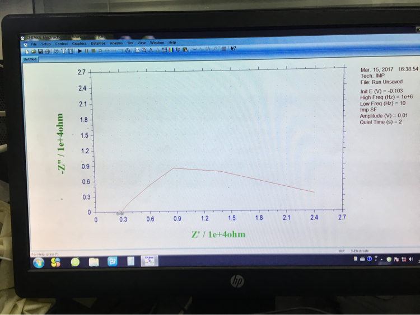Click the Manual results peak icon
Screen dimensions: 420x315
[151, 50]
